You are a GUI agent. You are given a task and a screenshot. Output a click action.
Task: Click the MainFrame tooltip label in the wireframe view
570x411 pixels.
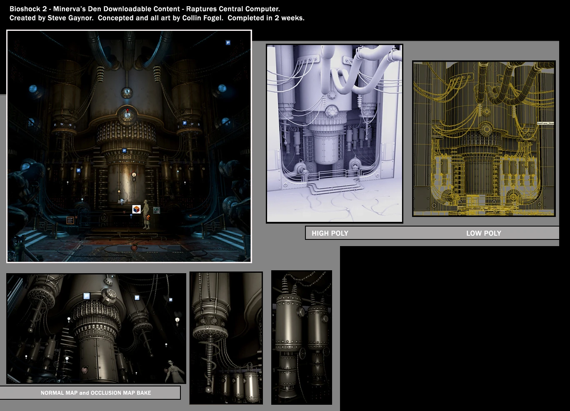(545, 123)
